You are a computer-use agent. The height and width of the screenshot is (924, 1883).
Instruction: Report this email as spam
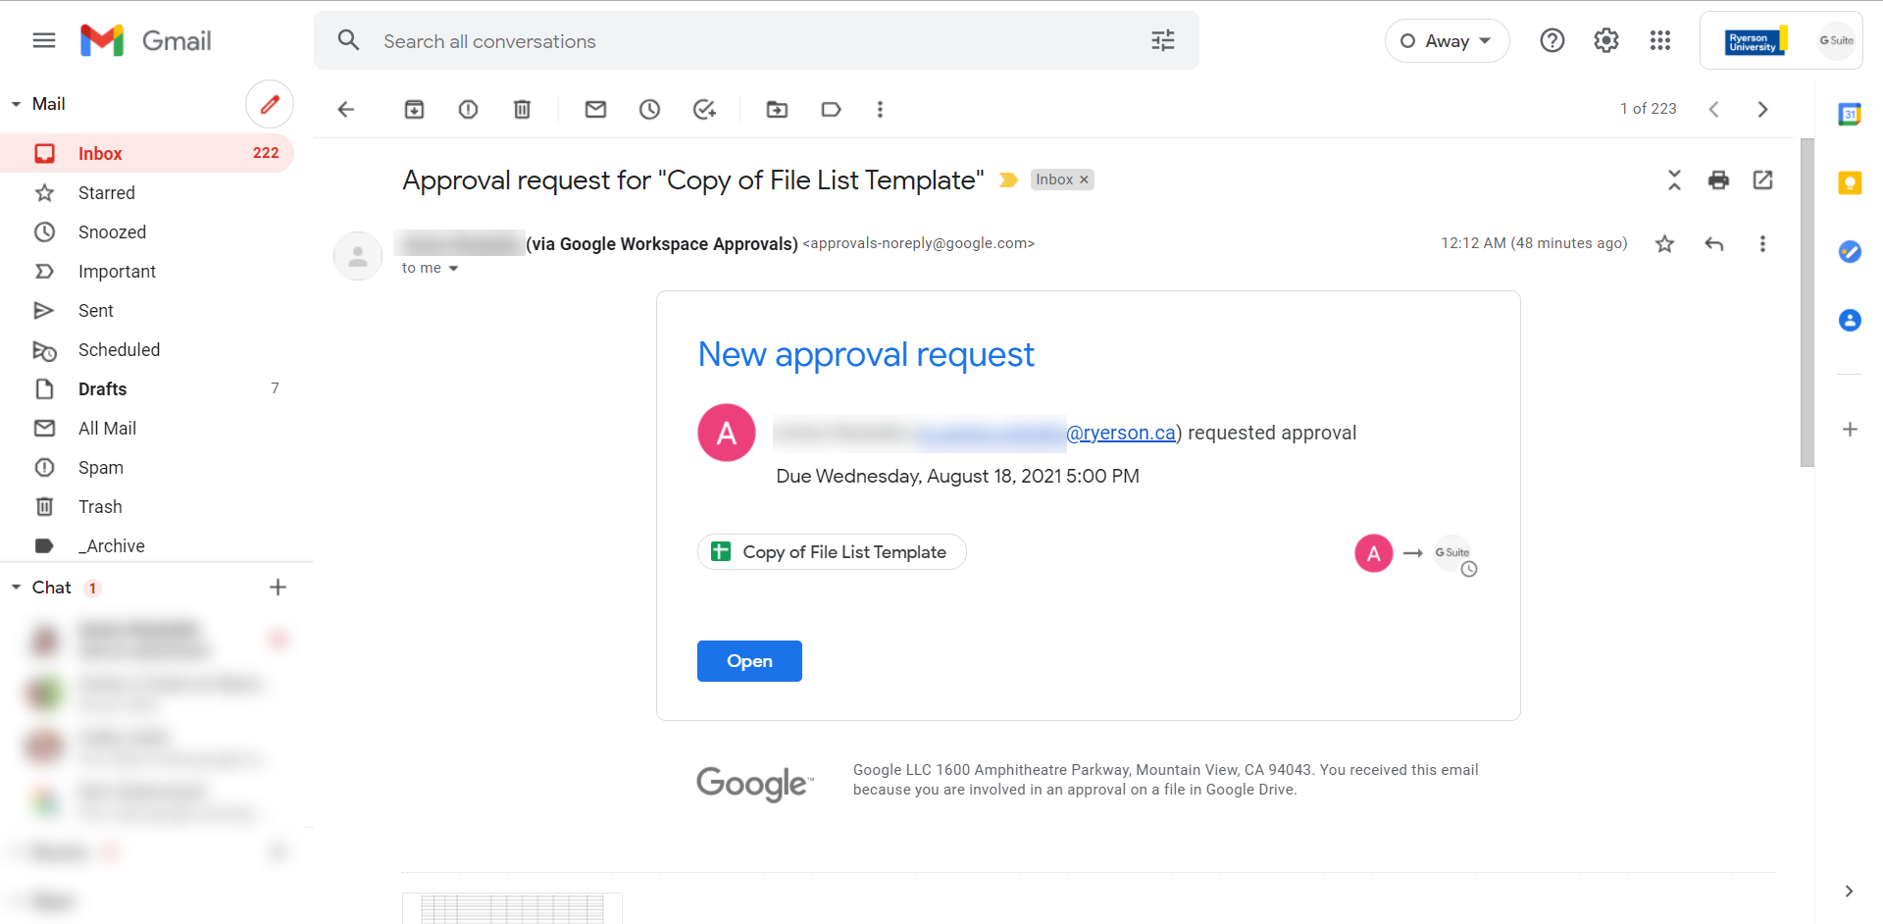(x=468, y=109)
